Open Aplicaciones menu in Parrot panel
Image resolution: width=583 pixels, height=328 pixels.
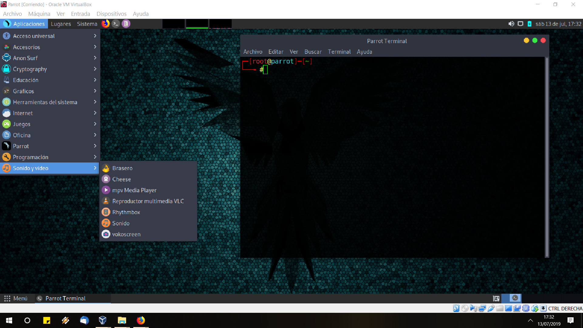24,24
